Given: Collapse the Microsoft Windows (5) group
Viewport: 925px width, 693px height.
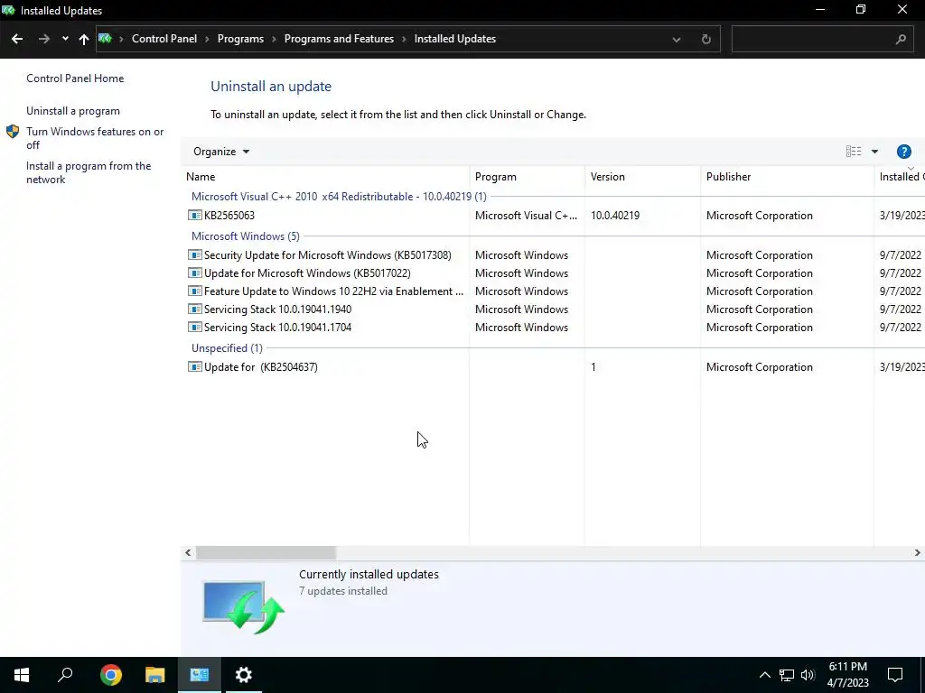Looking at the screenshot, I should click(246, 236).
